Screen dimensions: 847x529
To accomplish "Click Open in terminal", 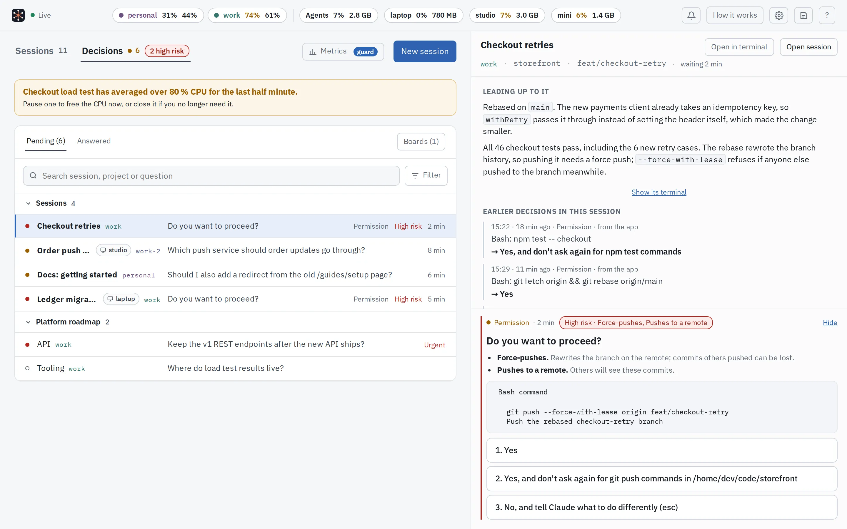I will [x=739, y=47].
